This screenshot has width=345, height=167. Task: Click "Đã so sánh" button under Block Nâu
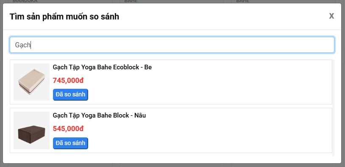[x=70, y=143]
